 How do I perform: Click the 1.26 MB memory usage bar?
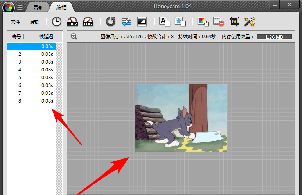(274, 37)
